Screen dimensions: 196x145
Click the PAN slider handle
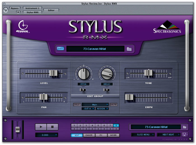click(x=44, y=97)
